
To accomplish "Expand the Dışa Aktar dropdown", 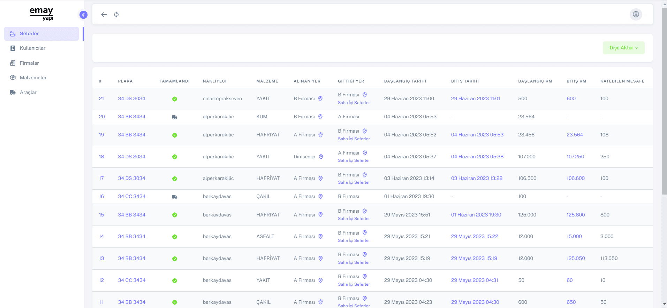I will (623, 48).
